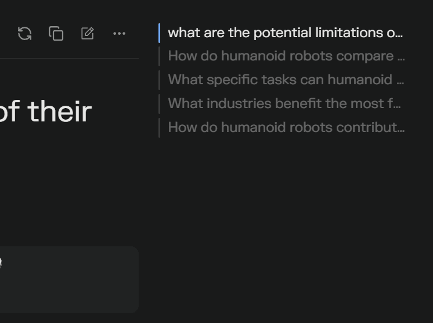Click the gray marker beside 'How do humanoid robots compare'
The image size is (433, 323).
(160, 56)
